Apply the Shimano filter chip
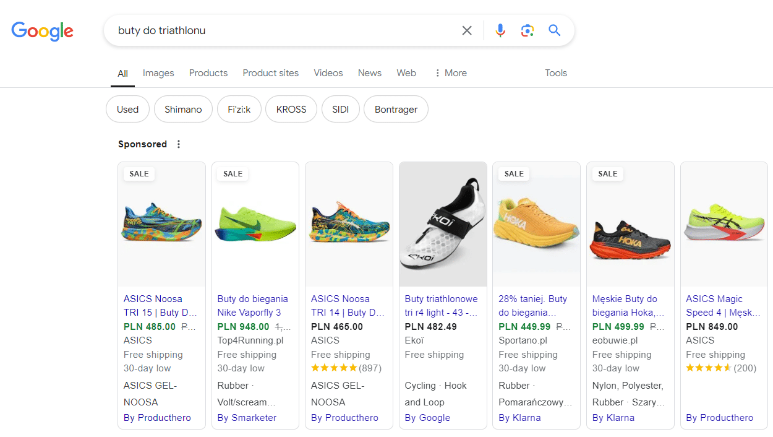The image size is (773, 437). 183,110
